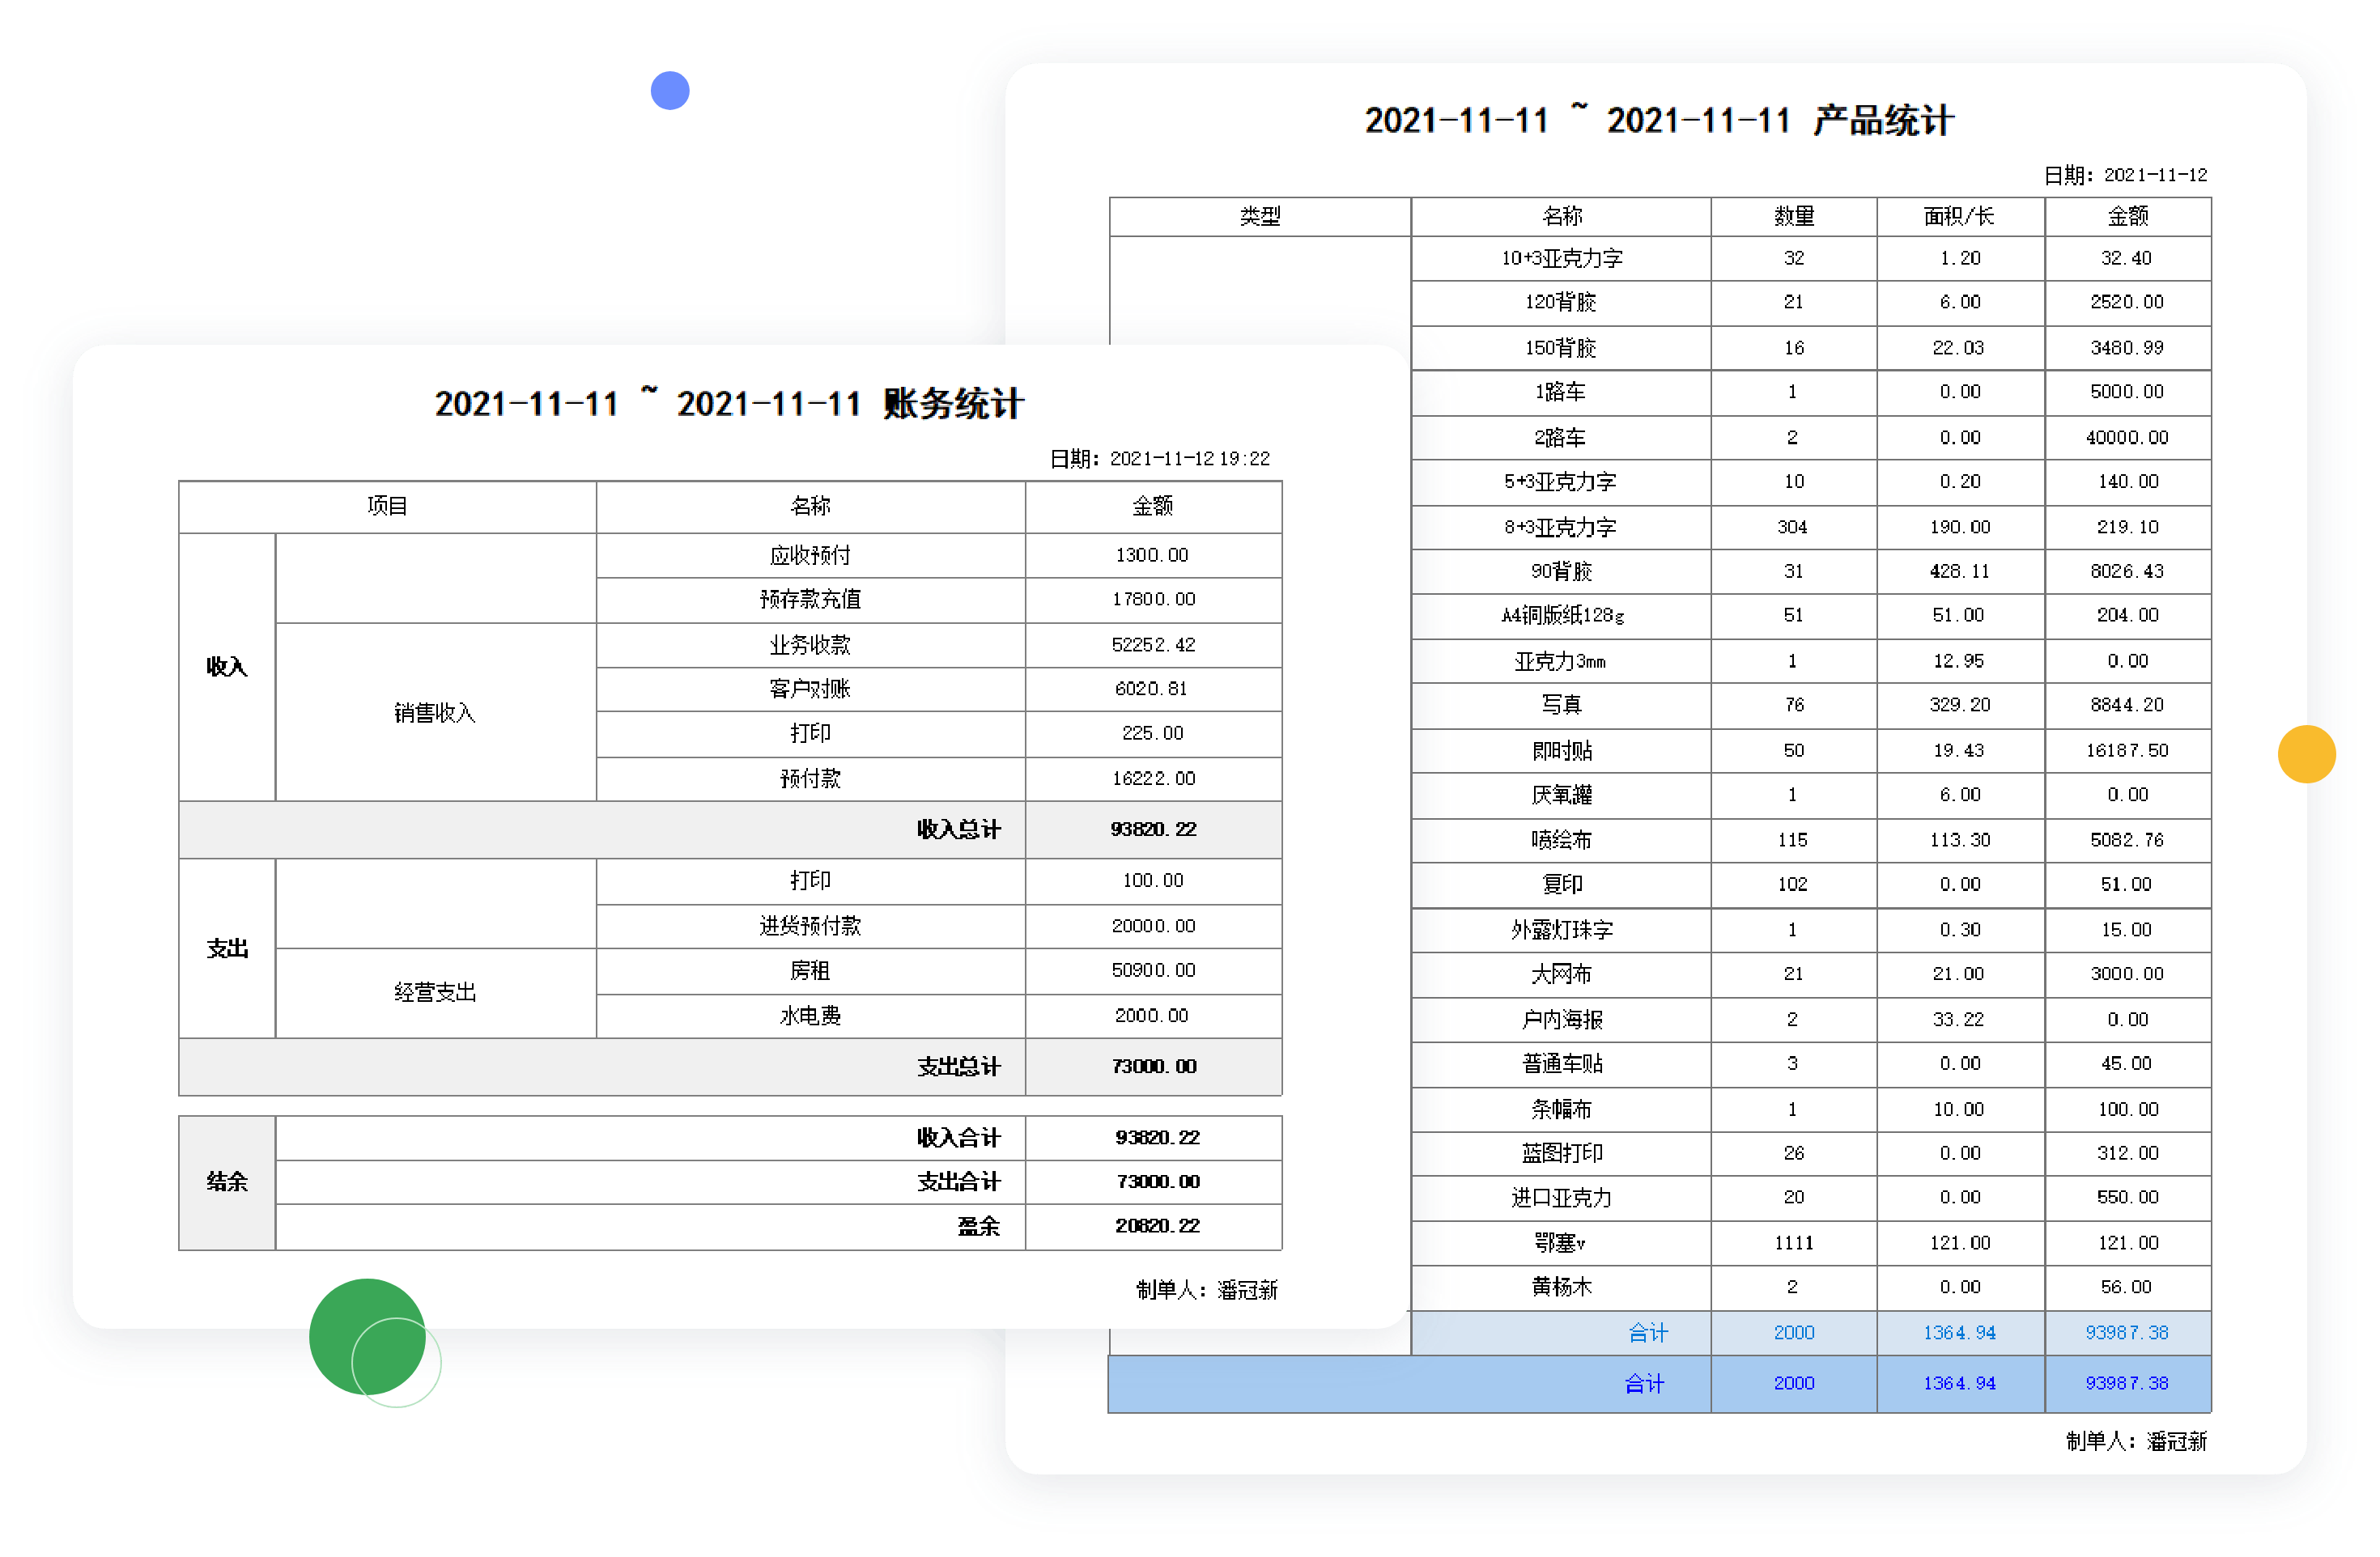The image size is (2380, 1557).
Task: Click the 1路车 product name
Action: click(1561, 392)
